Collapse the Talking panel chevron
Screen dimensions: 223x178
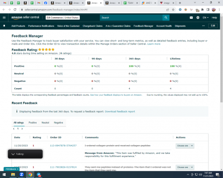(x=13, y=154)
